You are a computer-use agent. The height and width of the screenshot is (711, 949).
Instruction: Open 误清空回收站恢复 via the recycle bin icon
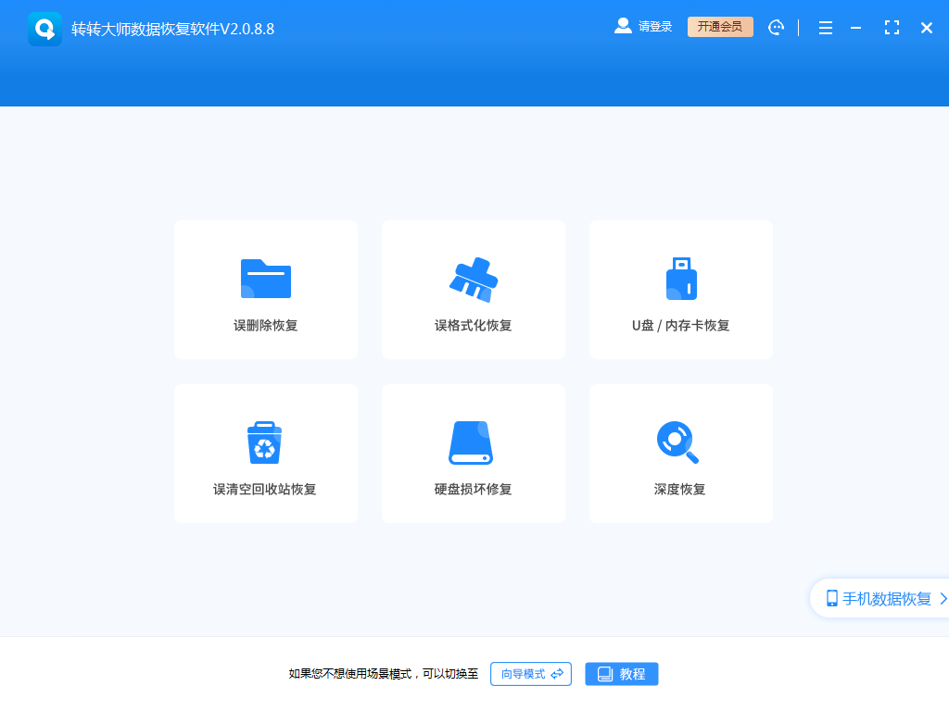tap(265, 440)
